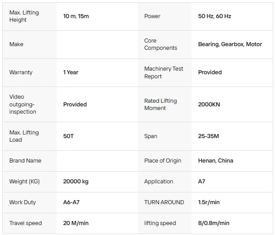Select the '50T' max lifting load value
Image resolution: width=275 pixels, height=235 pixels.
click(x=68, y=136)
